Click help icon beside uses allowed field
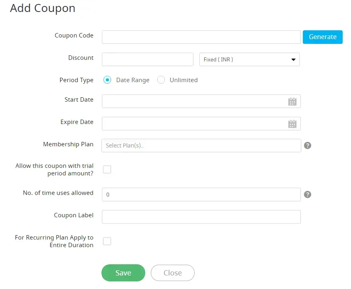This screenshot has width=351, height=289. [x=307, y=195]
